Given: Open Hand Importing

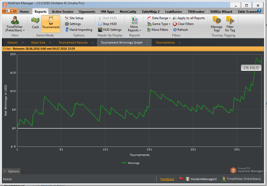Looking at the screenshot, I should coord(79,30).
